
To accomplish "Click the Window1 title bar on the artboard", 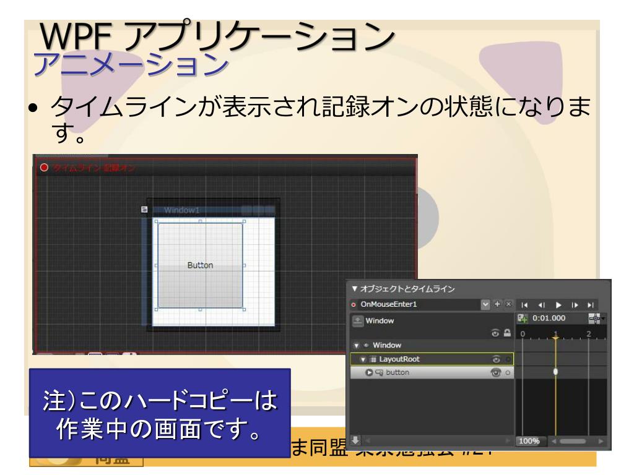I will click(x=214, y=210).
